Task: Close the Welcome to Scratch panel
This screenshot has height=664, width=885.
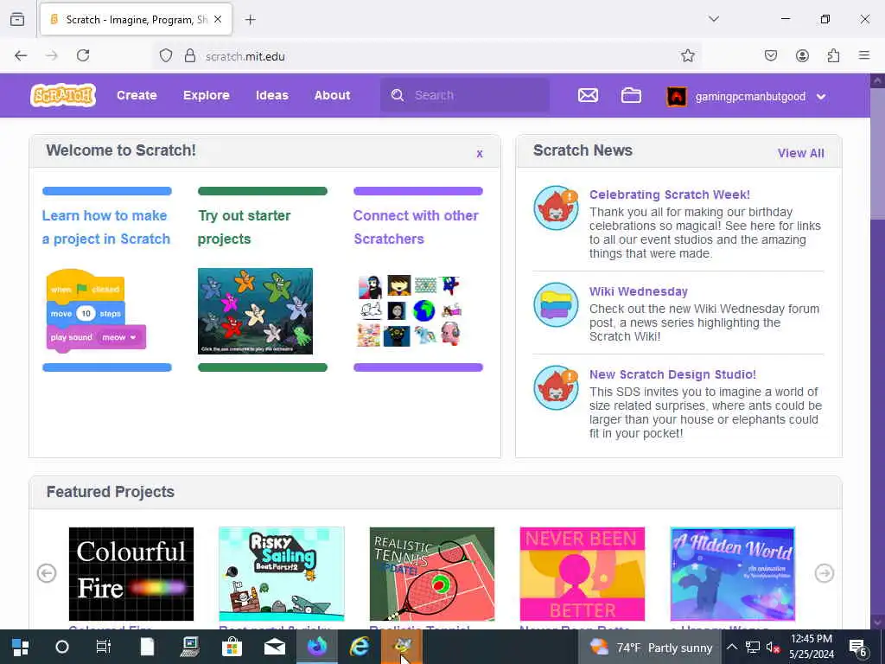Action: coord(480,154)
